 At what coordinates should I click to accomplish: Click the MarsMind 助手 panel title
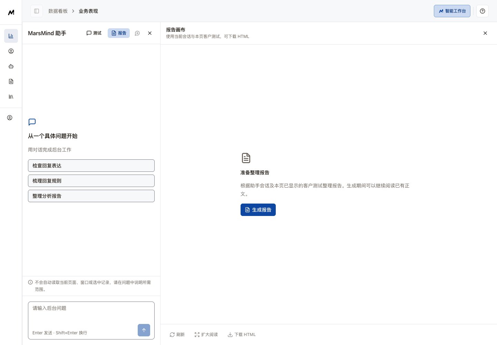pyautogui.click(x=47, y=33)
